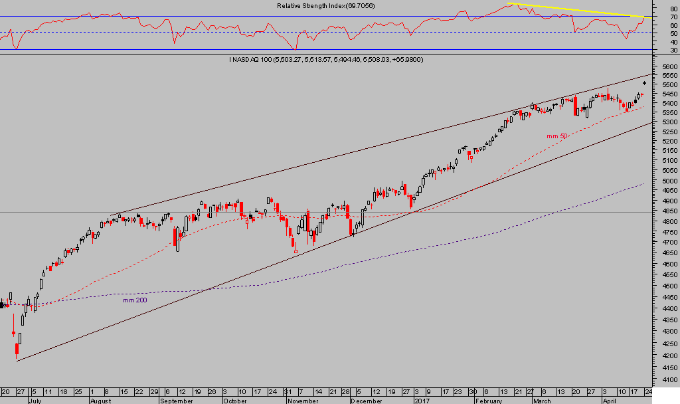Select the November label on the time axis
Screen dimensions: 680x404
(x=301, y=401)
